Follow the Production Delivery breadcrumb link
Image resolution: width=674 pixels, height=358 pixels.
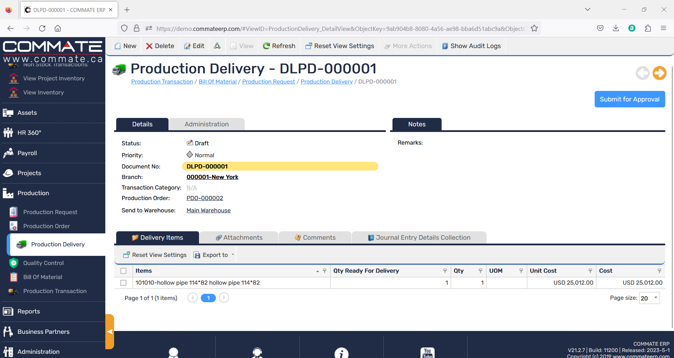tap(326, 81)
